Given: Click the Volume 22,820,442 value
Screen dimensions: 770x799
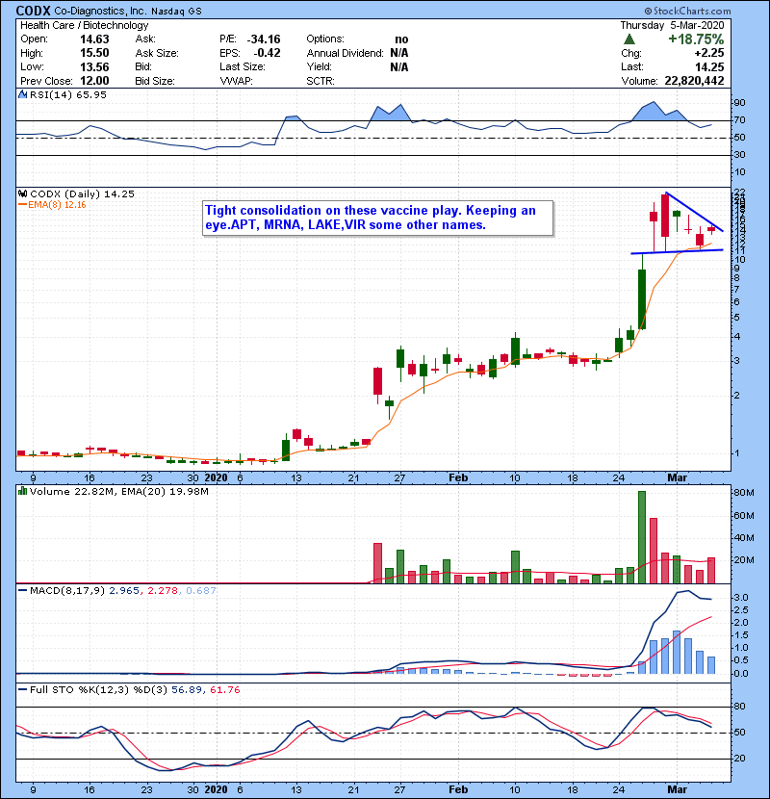Looking at the screenshot, I should pyautogui.click(x=694, y=81).
